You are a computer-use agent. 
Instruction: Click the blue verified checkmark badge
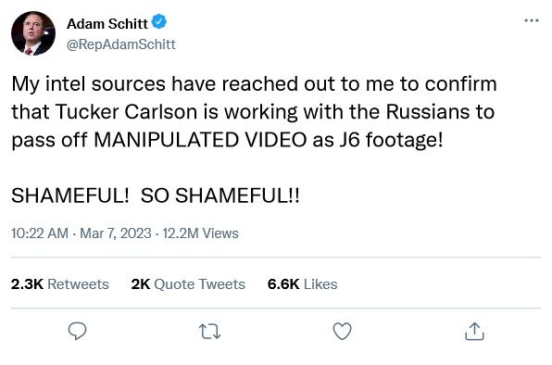[x=159, y=22]
